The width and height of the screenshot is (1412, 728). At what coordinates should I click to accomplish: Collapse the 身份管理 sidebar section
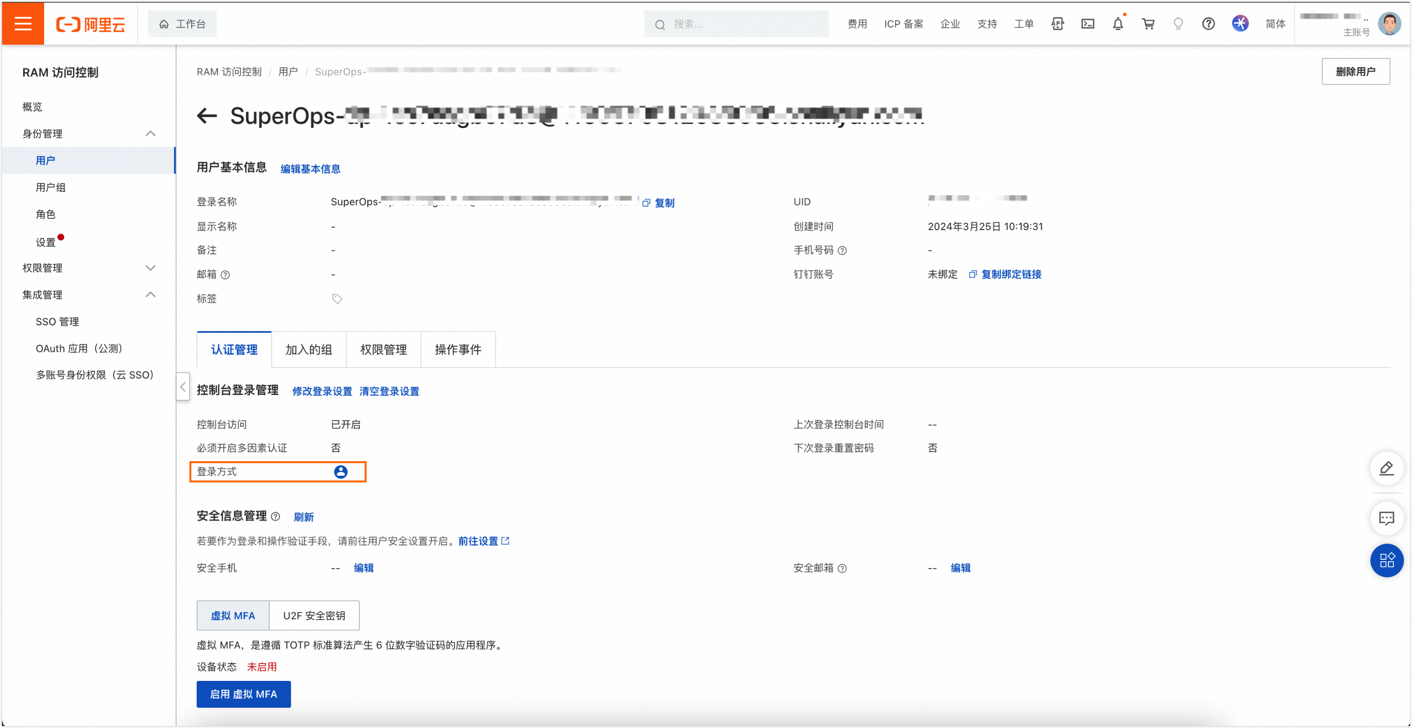150,133
